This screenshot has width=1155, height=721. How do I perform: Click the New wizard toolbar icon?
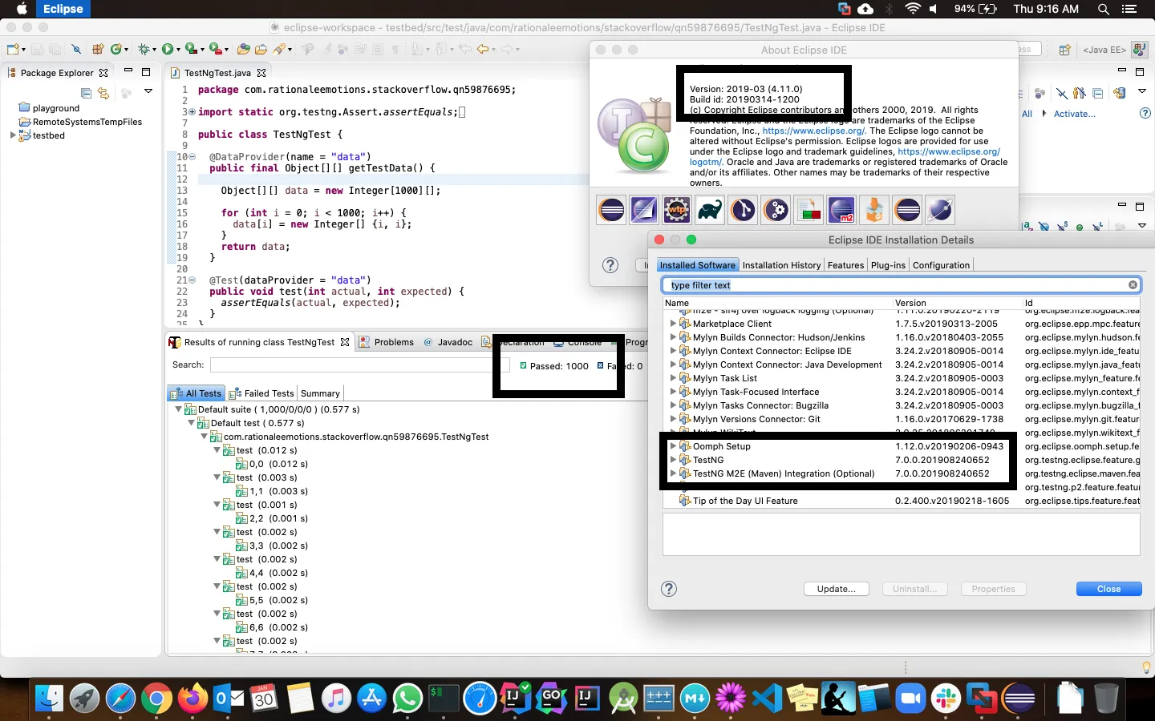point(12,49)
